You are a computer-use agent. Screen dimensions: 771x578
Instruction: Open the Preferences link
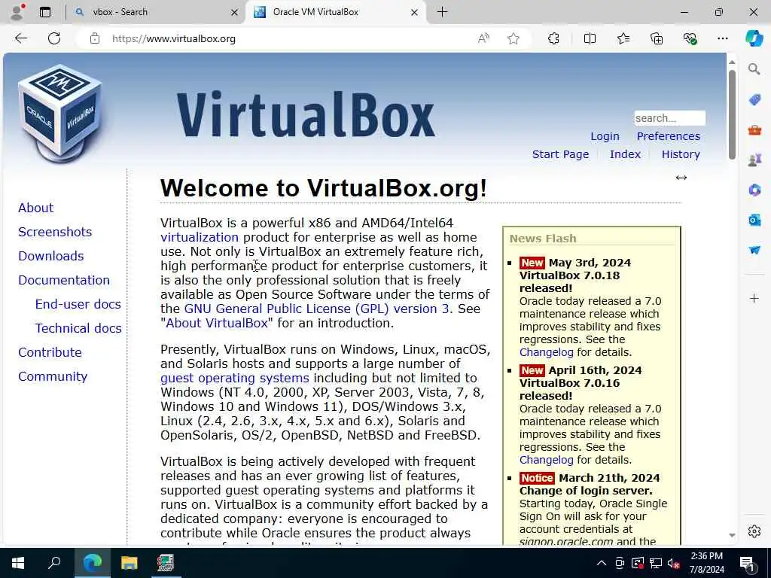point(669,136)
